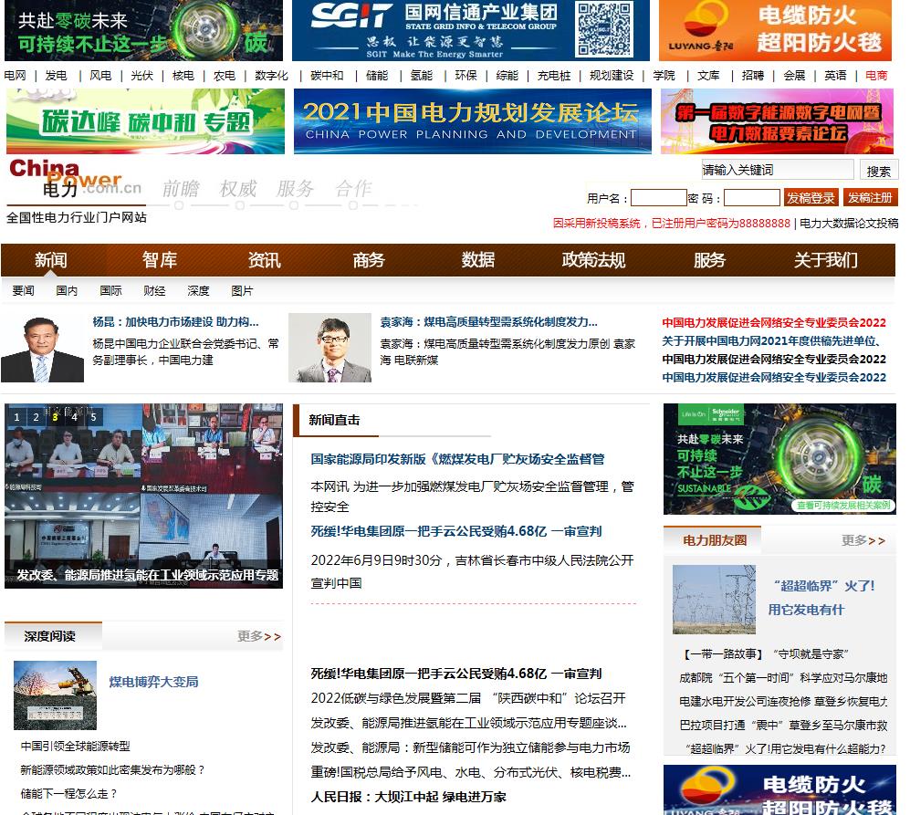Select the 智库 main menu tab
Screen dimensions: 910x815
click(x=159, y=259)
